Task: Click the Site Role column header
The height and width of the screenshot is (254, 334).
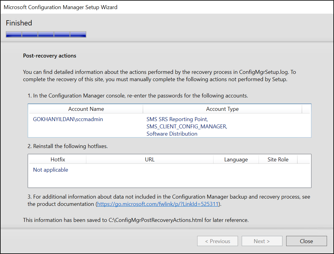Action: point(278,160)
